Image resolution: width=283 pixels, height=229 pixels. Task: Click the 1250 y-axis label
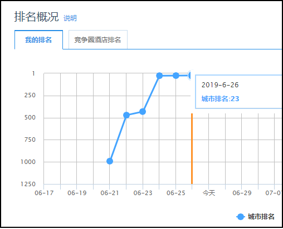[28, 184]
